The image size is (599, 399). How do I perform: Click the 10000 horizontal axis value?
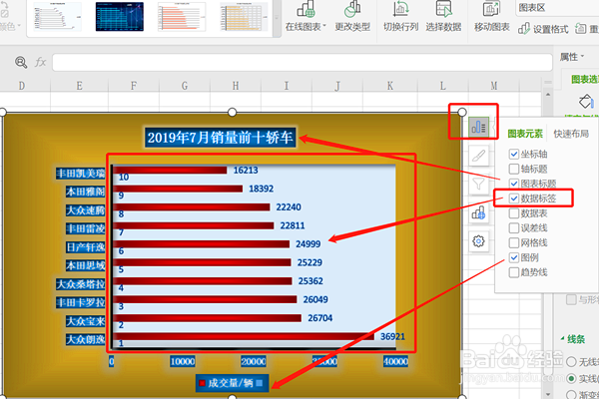point(183,361)
